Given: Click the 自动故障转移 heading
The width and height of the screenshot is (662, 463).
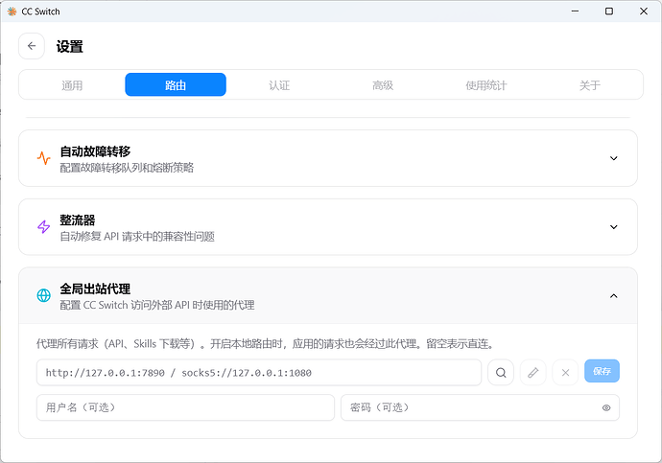Looking at the screenshot, I should click(x=95, y=151).
